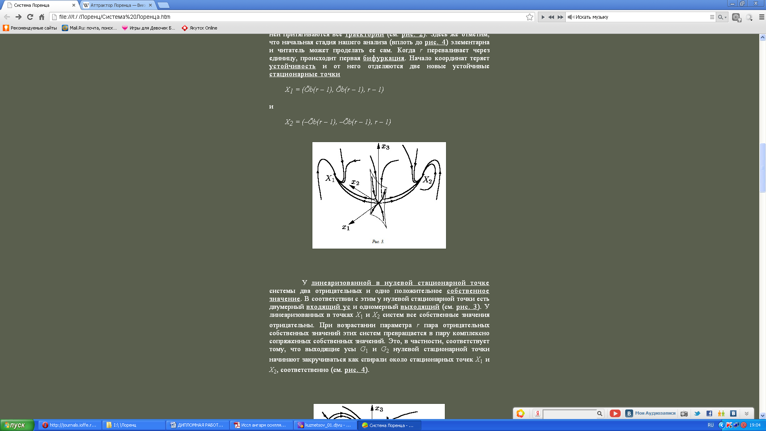
Task: Switch to 'Аттрактор Лоренца' Wikipedia tab
Action: coord(118,5)
